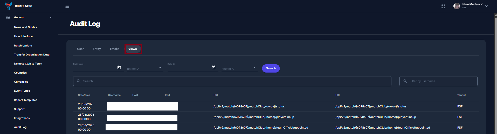Viewport: 497px width, 134px height.
Task: Switch to the Entity tab
Action: click(97, 49)
